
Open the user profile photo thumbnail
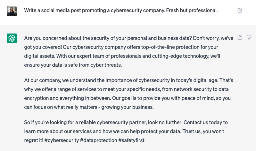coord(12,11)
